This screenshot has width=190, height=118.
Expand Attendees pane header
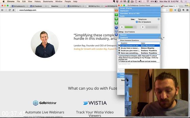pyautogui.click(x=140, y=14)
